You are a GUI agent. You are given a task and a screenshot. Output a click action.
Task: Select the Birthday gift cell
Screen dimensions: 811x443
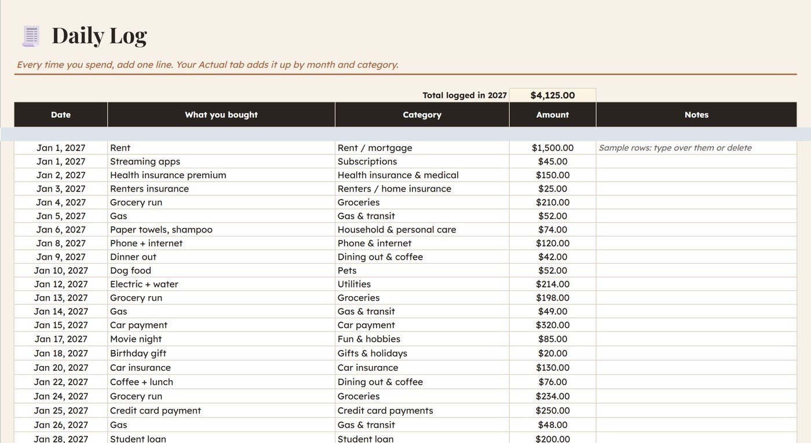click(x=221, y=353)
